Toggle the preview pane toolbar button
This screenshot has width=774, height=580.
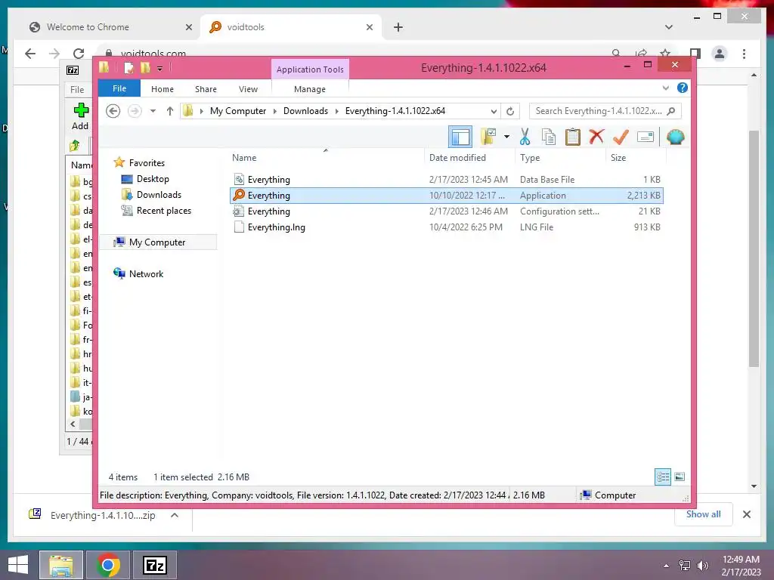(x=460, y=137)
